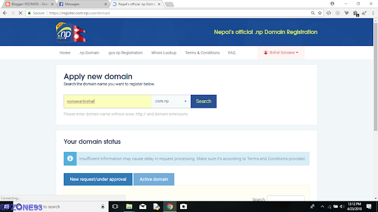Image resolution: width=378 pixels, height=212 pixels.
Task: Click the zoom magnifier icon in the address bar
Action: 312,13
